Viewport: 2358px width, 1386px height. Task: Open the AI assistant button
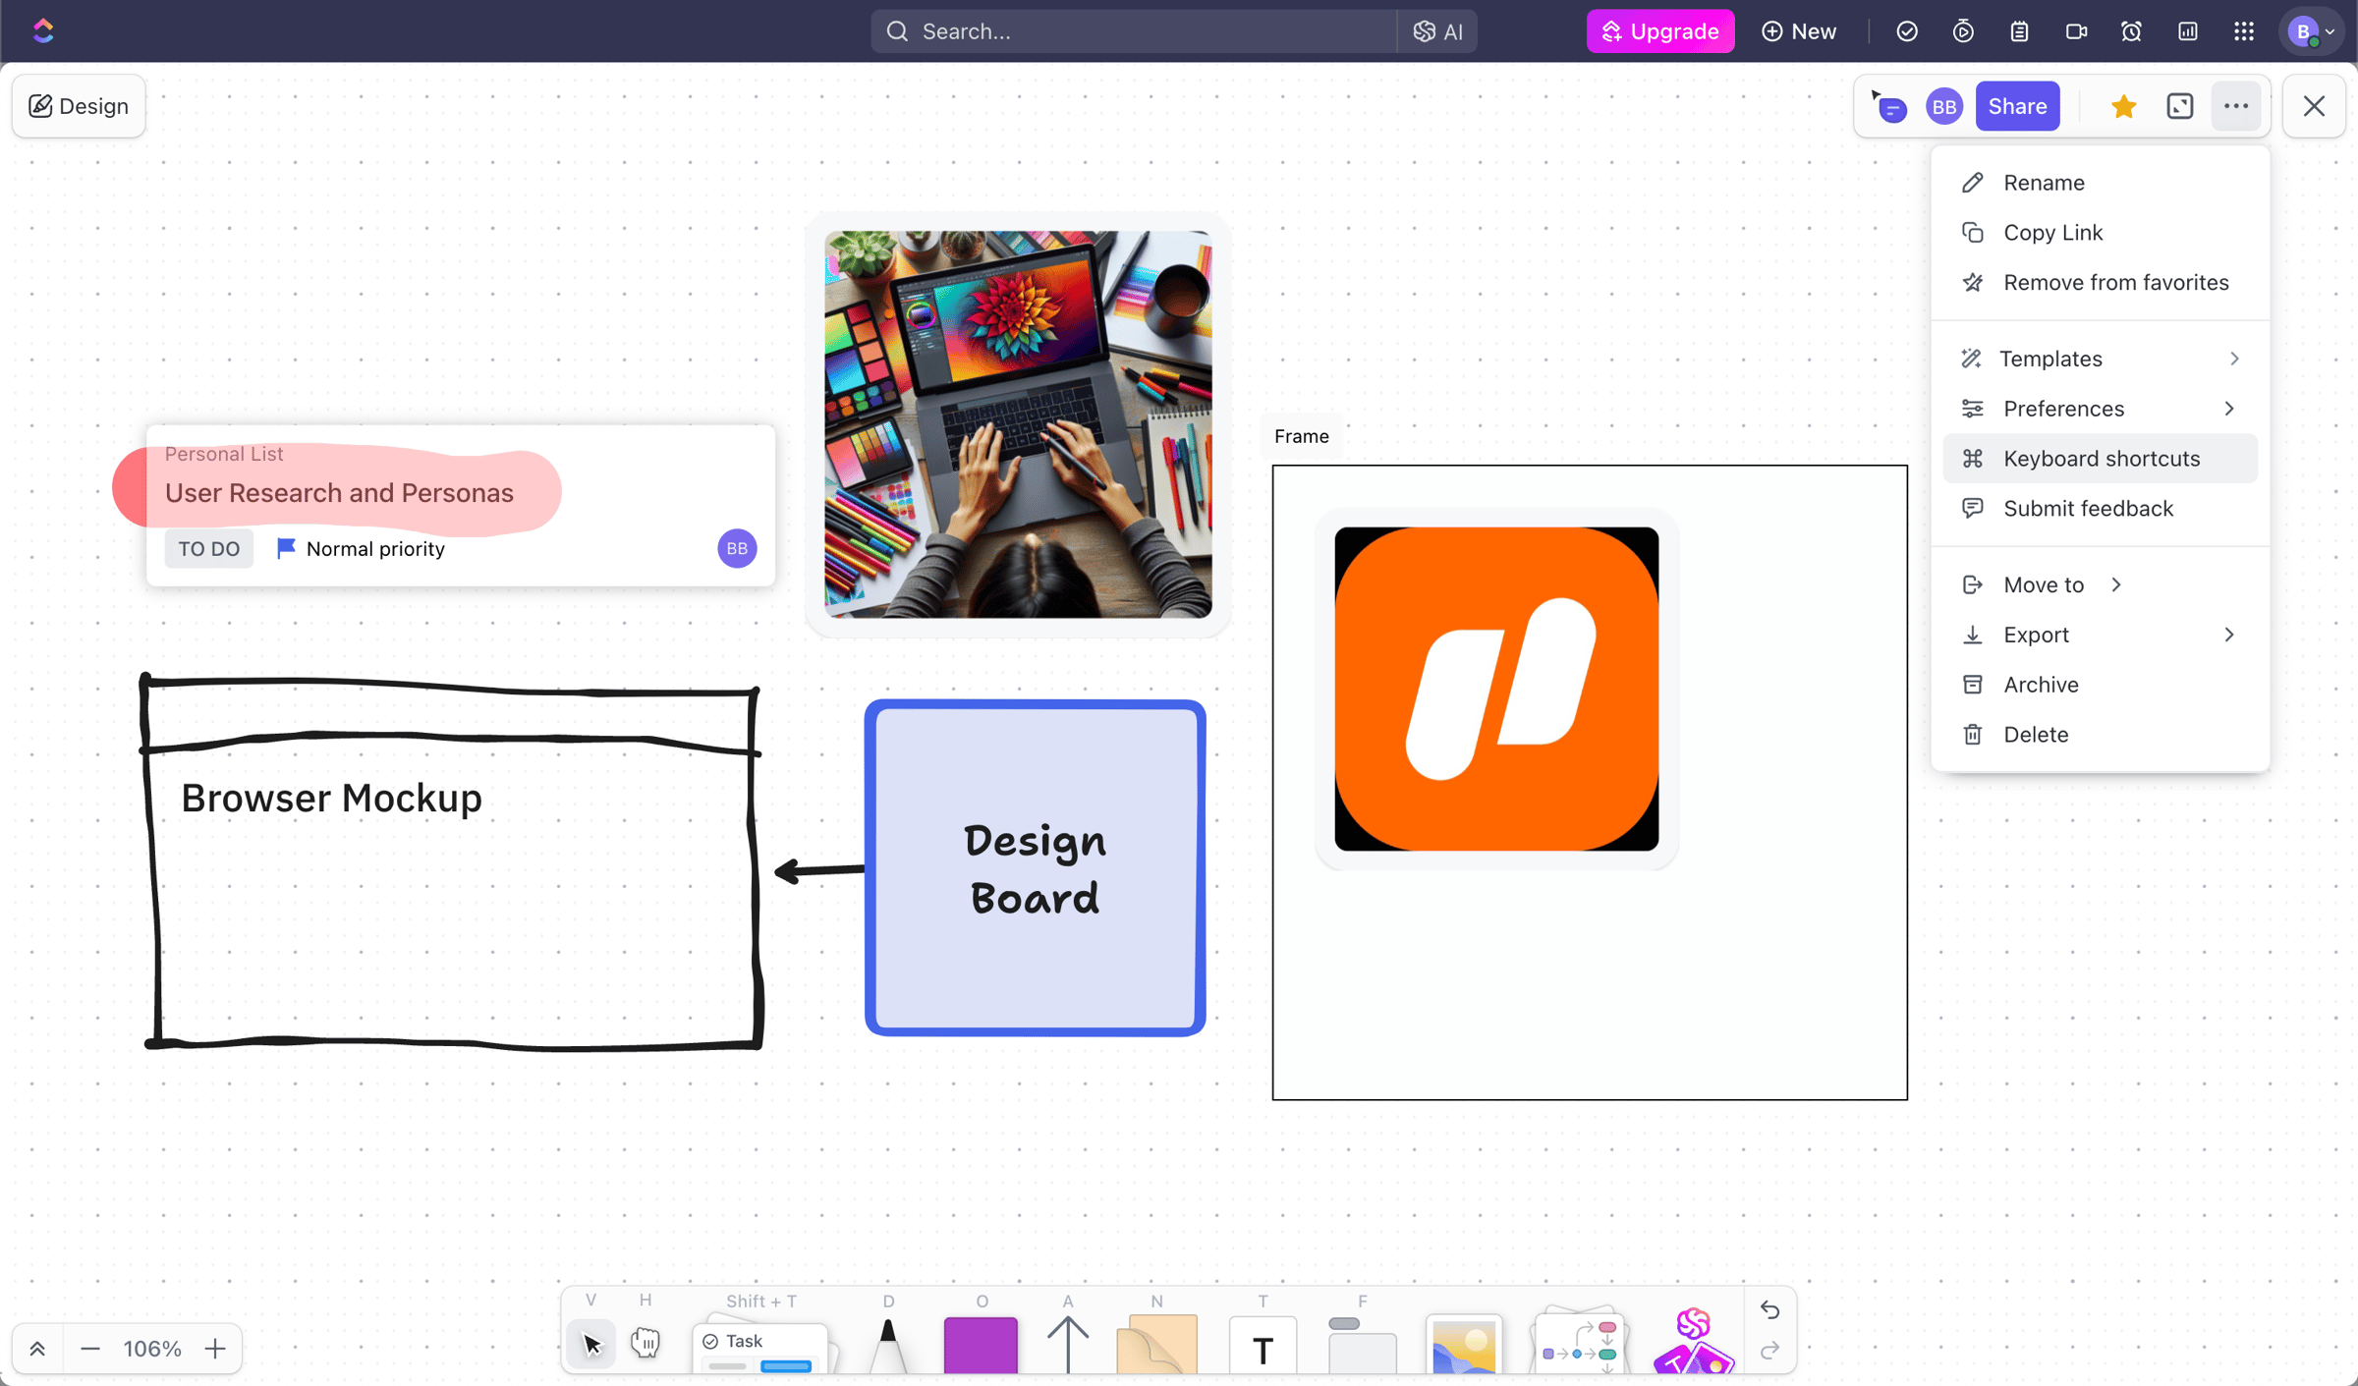(x=1437, y=31)
